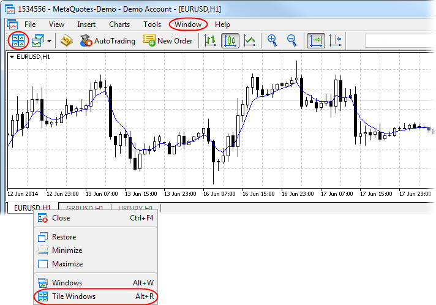Open the File menu
This screenshot has width=436, height=305.
tap(30, 24)
